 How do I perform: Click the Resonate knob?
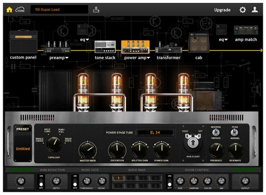pos(235,150)
